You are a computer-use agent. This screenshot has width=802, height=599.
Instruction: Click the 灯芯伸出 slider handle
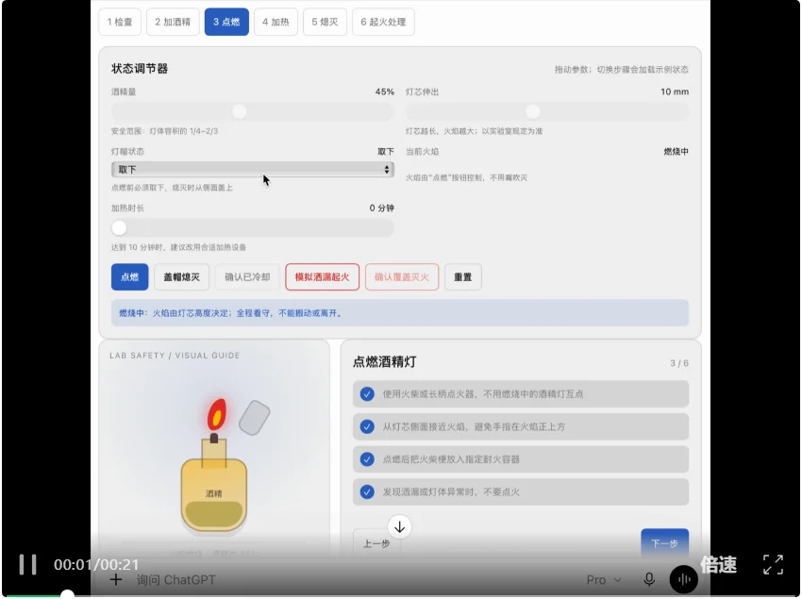click(x=532, y=111)
